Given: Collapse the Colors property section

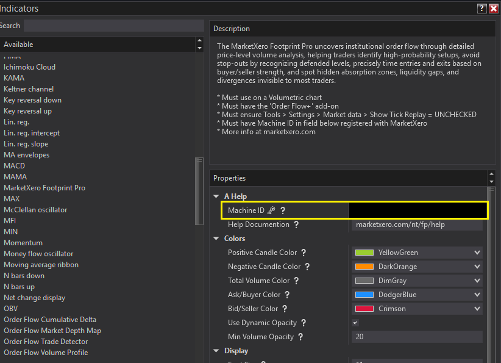Looking at the screenshot, I should [x=216, y=239].
